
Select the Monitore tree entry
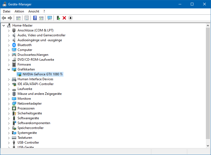pos(24,99)
